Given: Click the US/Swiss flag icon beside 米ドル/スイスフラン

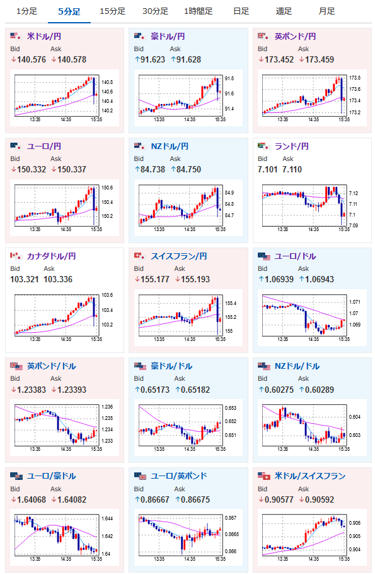Looking at the screenshot, I should pyautogui.click(x=264, y=476).
